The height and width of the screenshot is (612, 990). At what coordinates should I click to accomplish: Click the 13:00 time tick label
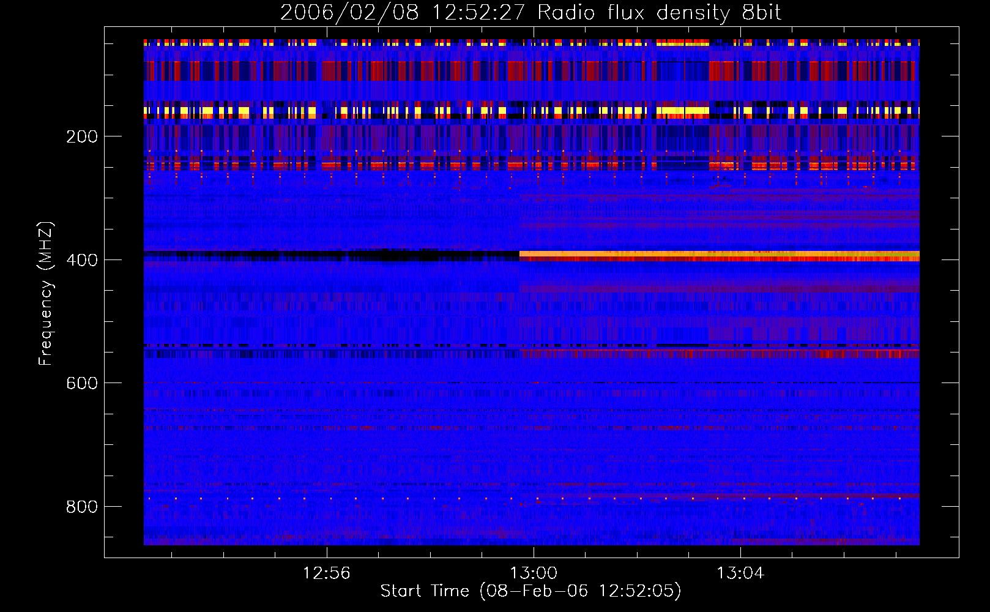click(534, 573)
